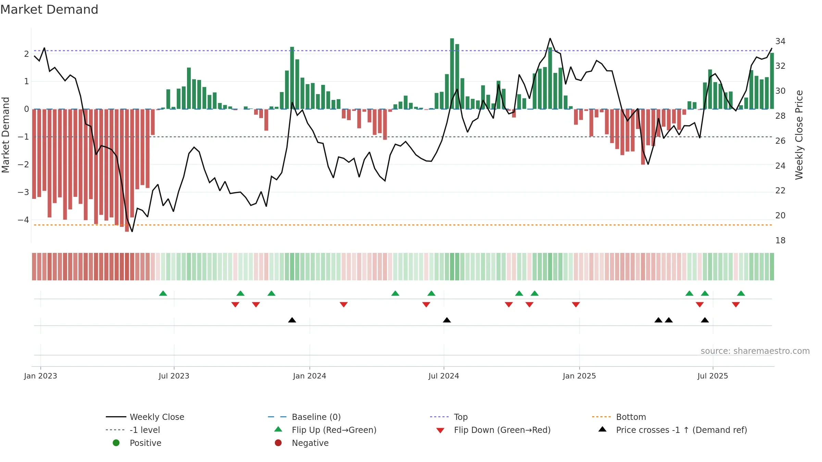Click black triangle icon in Price crosses legend

(602, 429)
